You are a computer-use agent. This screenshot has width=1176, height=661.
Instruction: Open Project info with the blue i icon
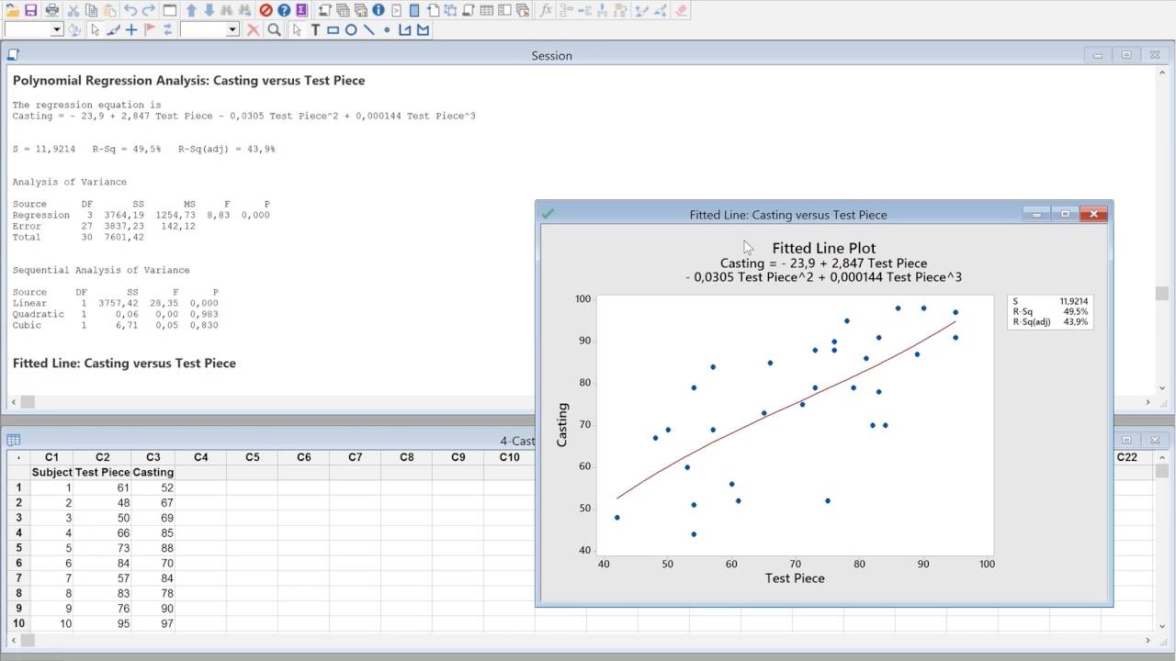(x=378, y=10)
